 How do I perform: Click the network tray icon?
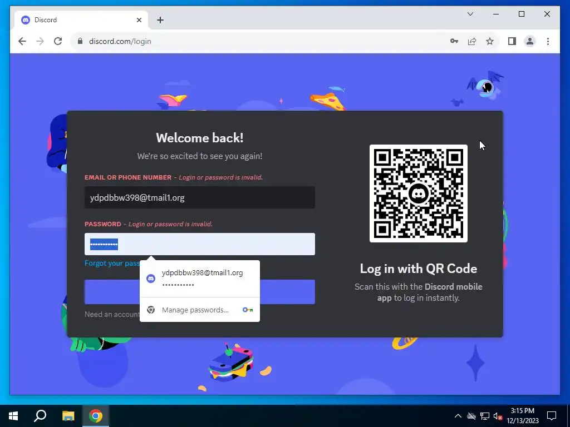pos(485,416)
